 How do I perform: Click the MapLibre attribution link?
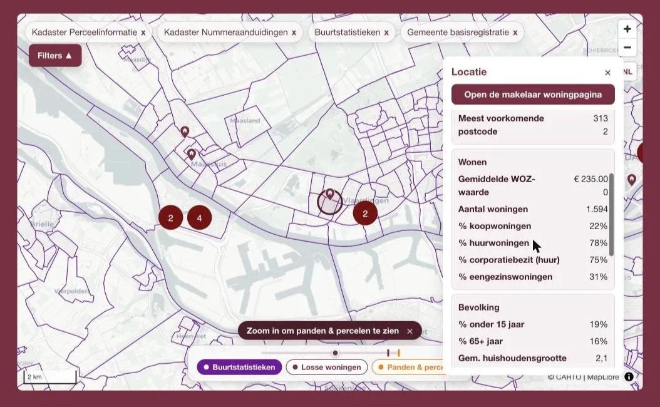[603, 377]
